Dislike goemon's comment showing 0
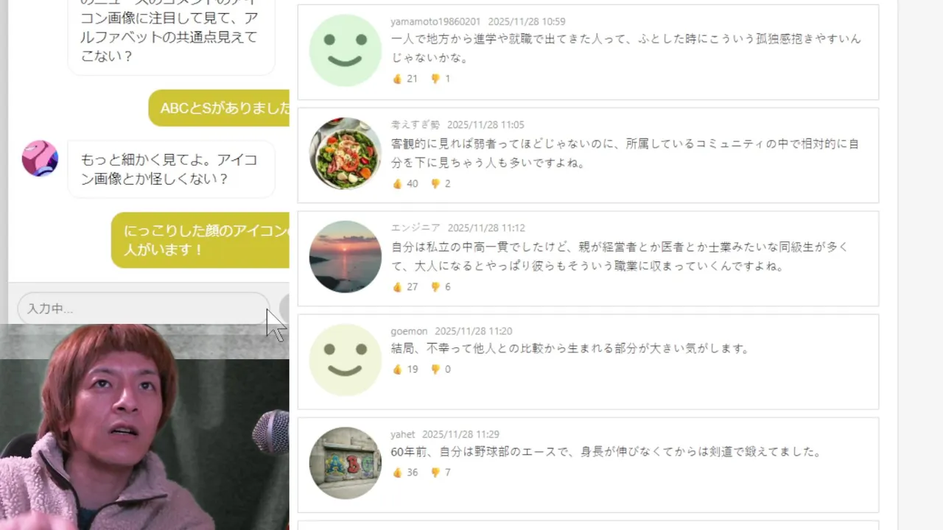The image size is (943, 530). click(x=435, y=370)
